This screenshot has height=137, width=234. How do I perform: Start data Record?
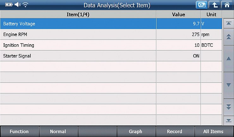(175, 132)
